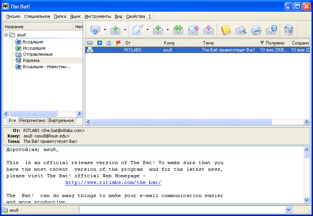Open the Специальное menu

(37, 16)
